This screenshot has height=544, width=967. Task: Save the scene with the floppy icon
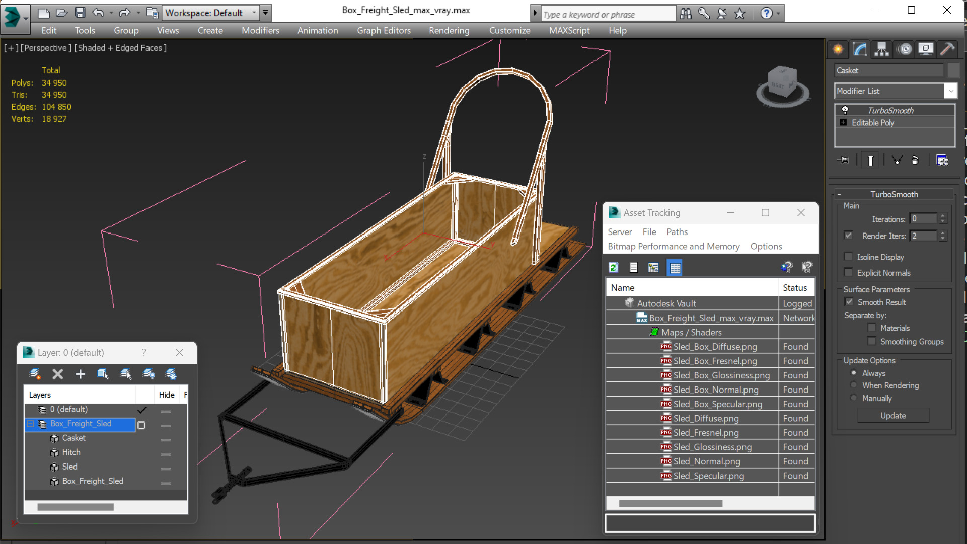click(80, 13)
